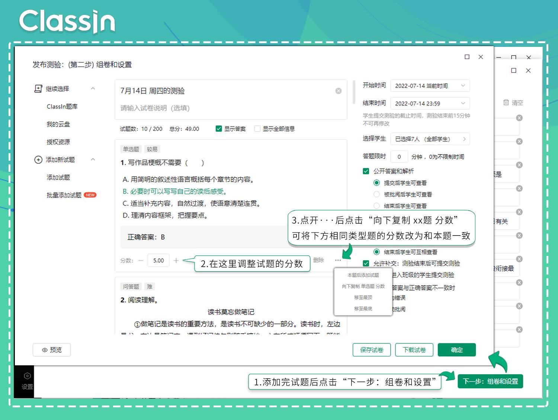Toggle the 显示答案 checkbox
558x420 pixels.
coord(219,129)
